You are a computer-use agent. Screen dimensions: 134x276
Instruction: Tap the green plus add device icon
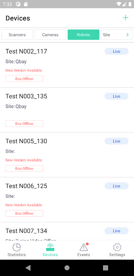coord(125,18)
